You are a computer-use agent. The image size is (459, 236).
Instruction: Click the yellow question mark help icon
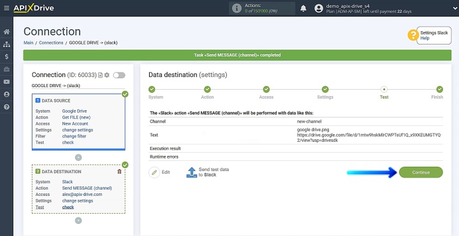coord(413,36)
